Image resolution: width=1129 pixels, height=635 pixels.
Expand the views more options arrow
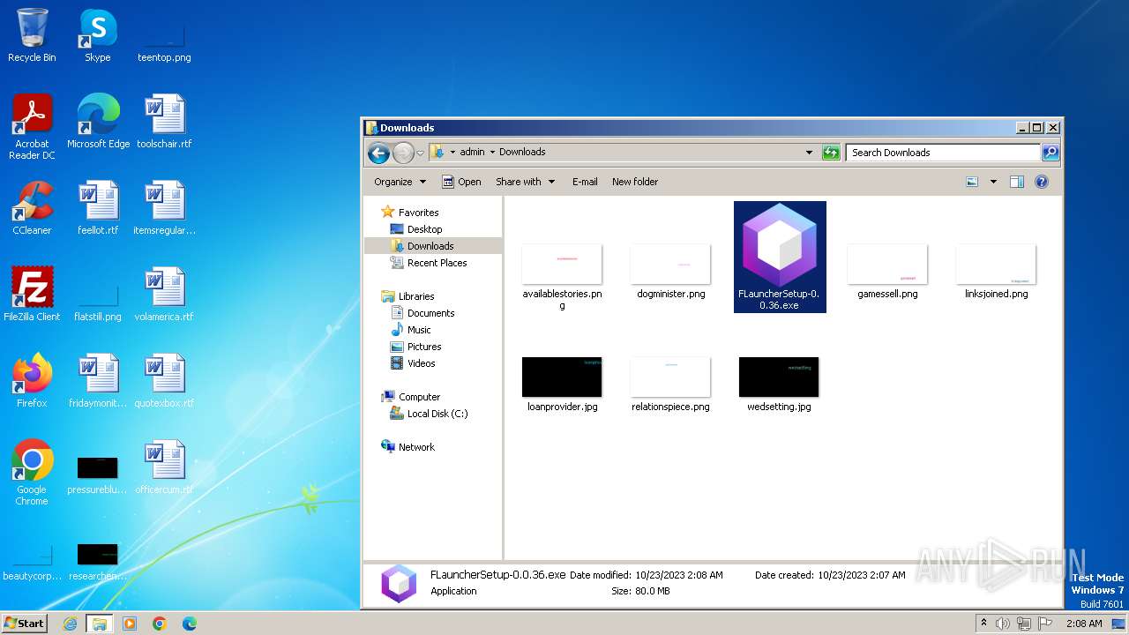coord(993,182)
